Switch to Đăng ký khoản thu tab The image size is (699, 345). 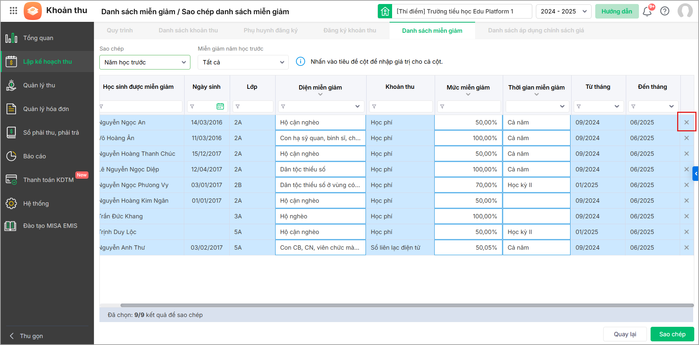pyautogui.click(x=349, y=31)
